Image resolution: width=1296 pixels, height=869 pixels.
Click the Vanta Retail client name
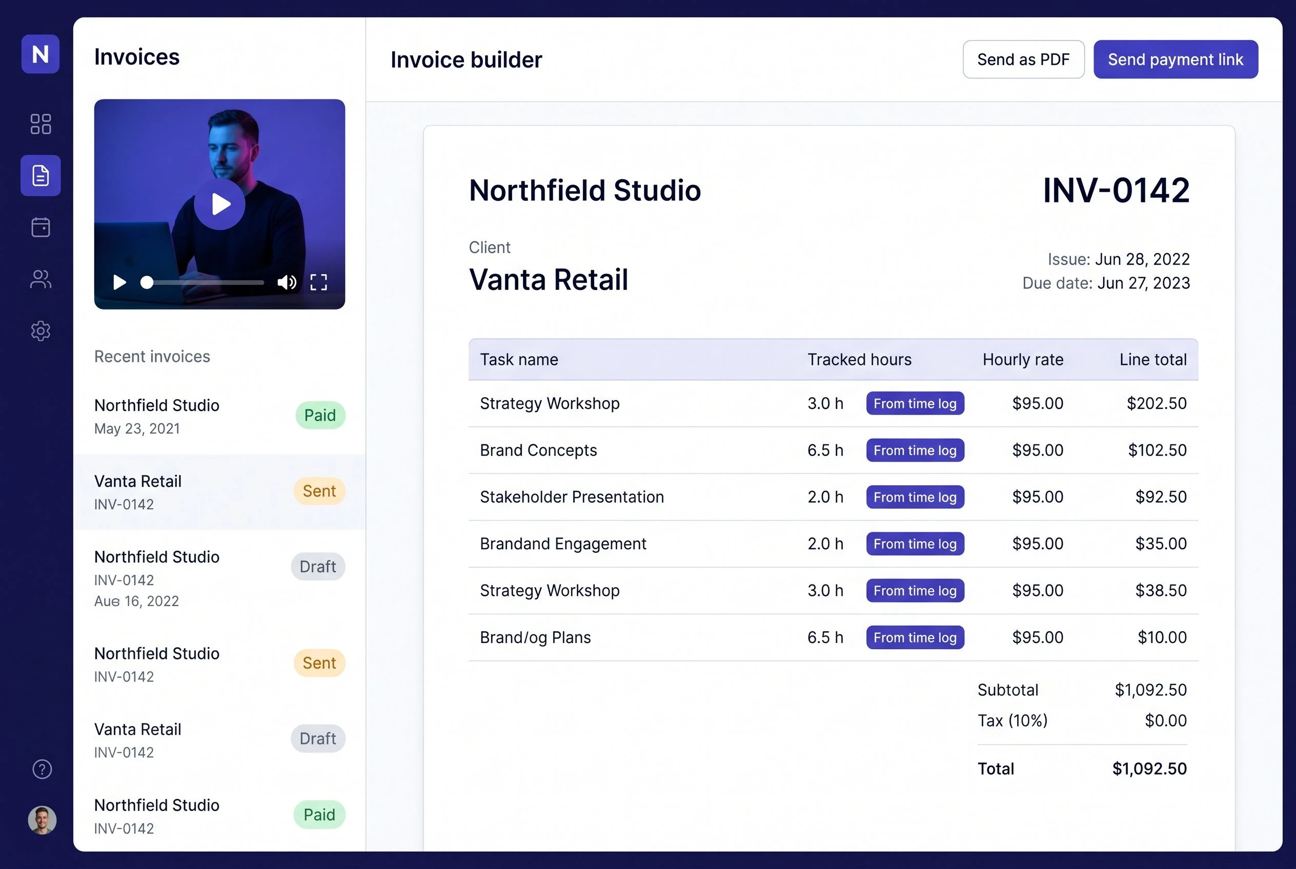[549, 279]
